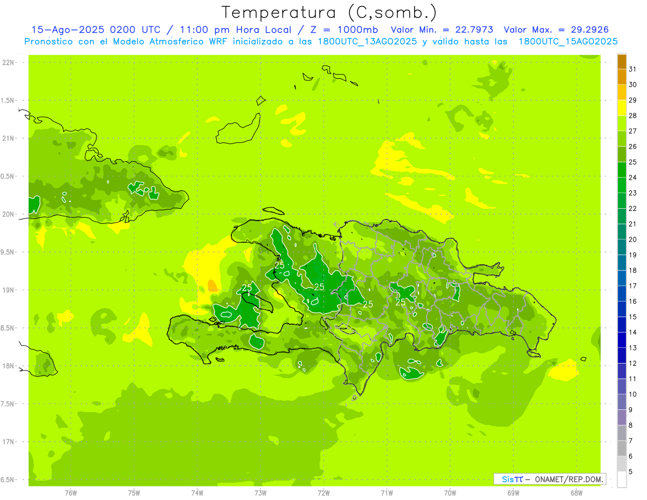
Task: Click the longitude label 75W
Action: pyautogui.click(x=134, y=493)
